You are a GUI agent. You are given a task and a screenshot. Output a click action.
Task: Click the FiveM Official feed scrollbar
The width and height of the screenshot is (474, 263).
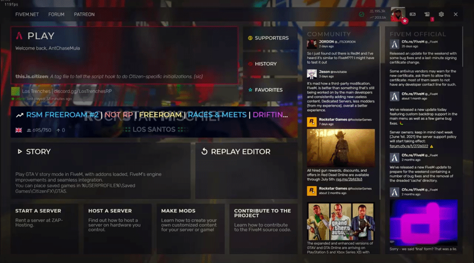click(462, 47)
